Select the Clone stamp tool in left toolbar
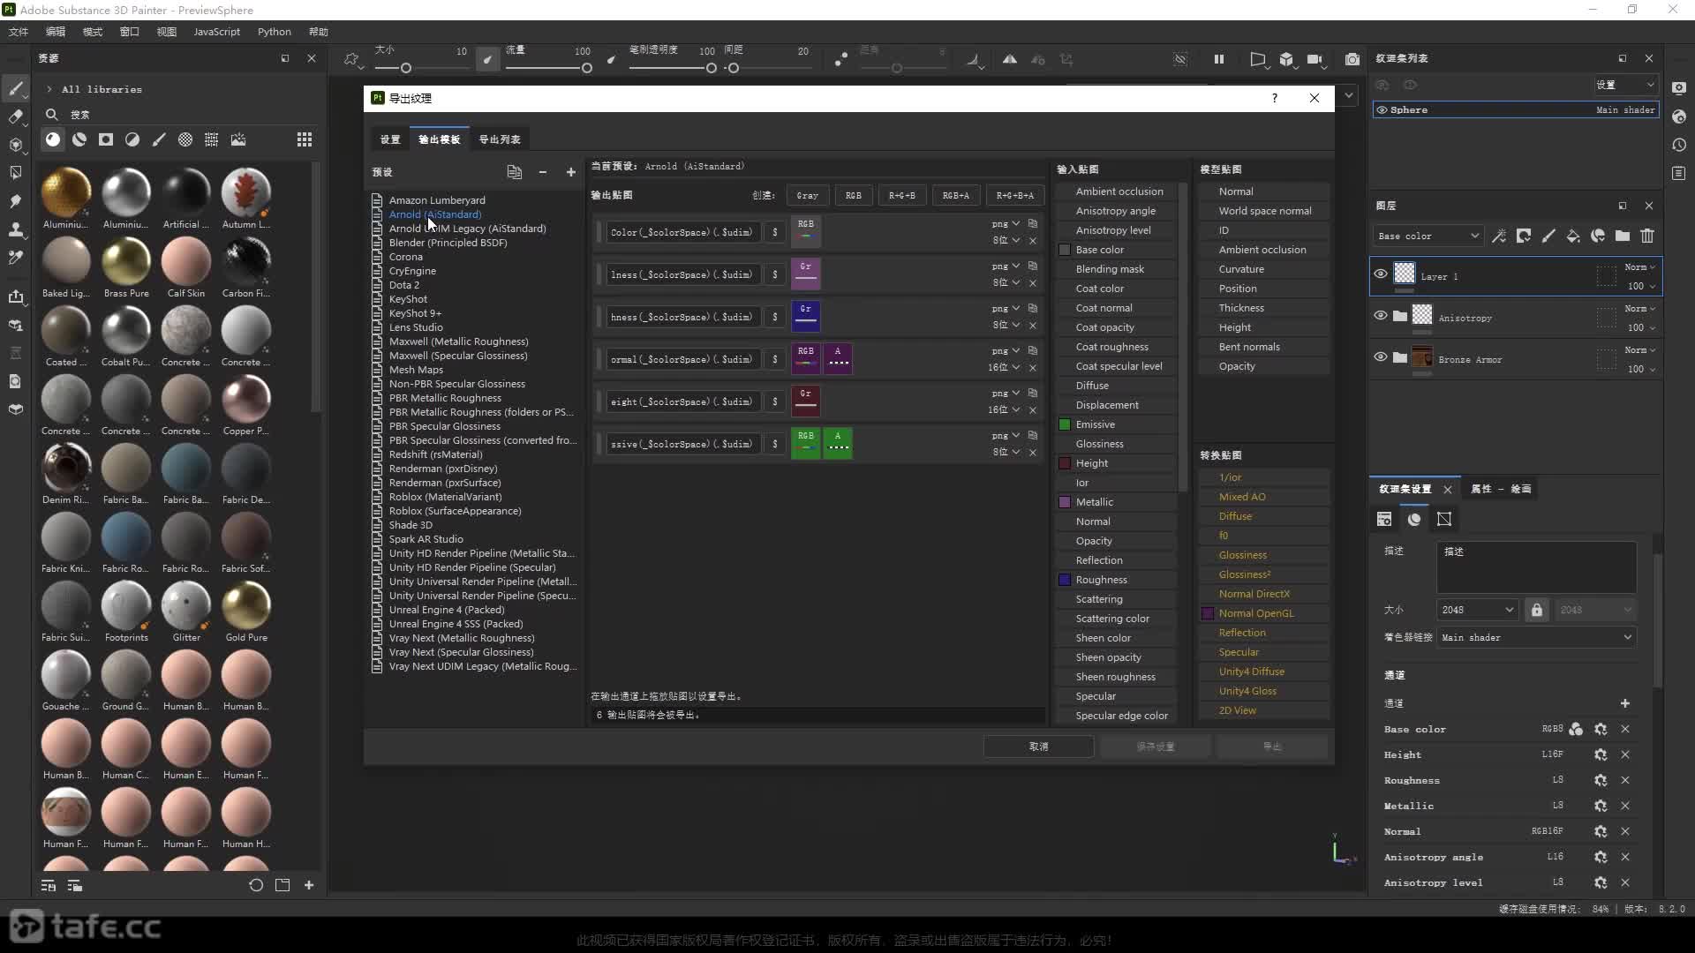Image resolution: width=1695 pixels, height=953 pixels. 15,229
